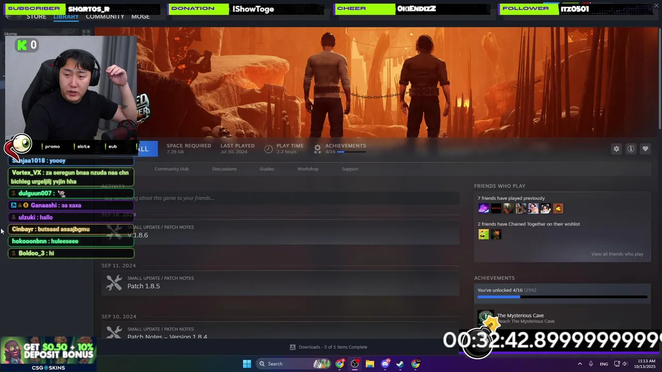Open File Explorer from the taskbar

point(370,364)
